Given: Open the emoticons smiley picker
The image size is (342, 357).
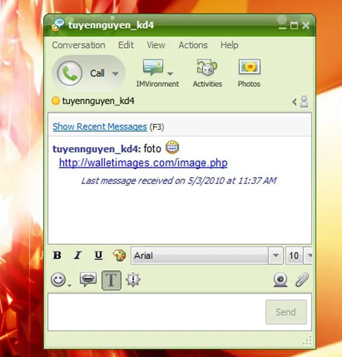Looking at the screenshot, I should pos(58,280).
